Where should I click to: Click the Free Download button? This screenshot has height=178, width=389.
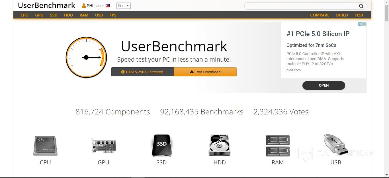205,72
